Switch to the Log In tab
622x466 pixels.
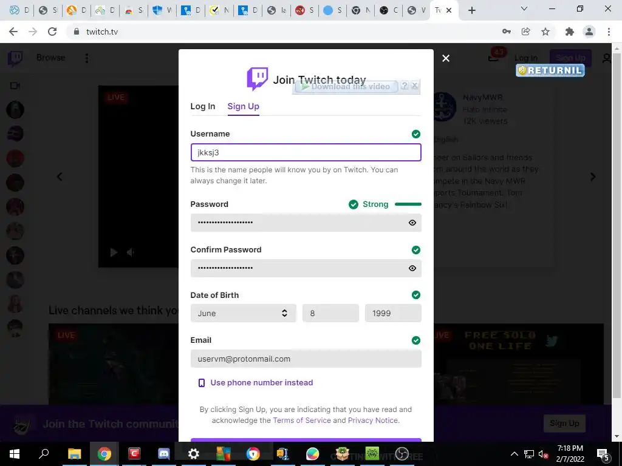click(x=203, y=106)
